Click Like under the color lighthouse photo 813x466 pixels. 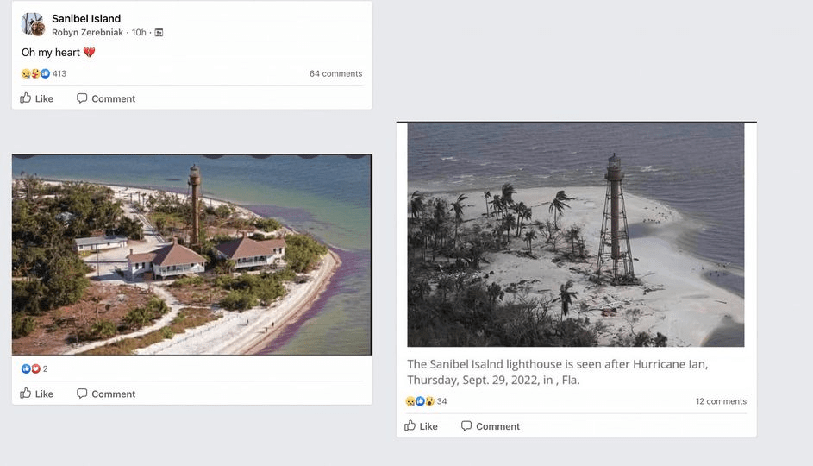pos(37,394)
